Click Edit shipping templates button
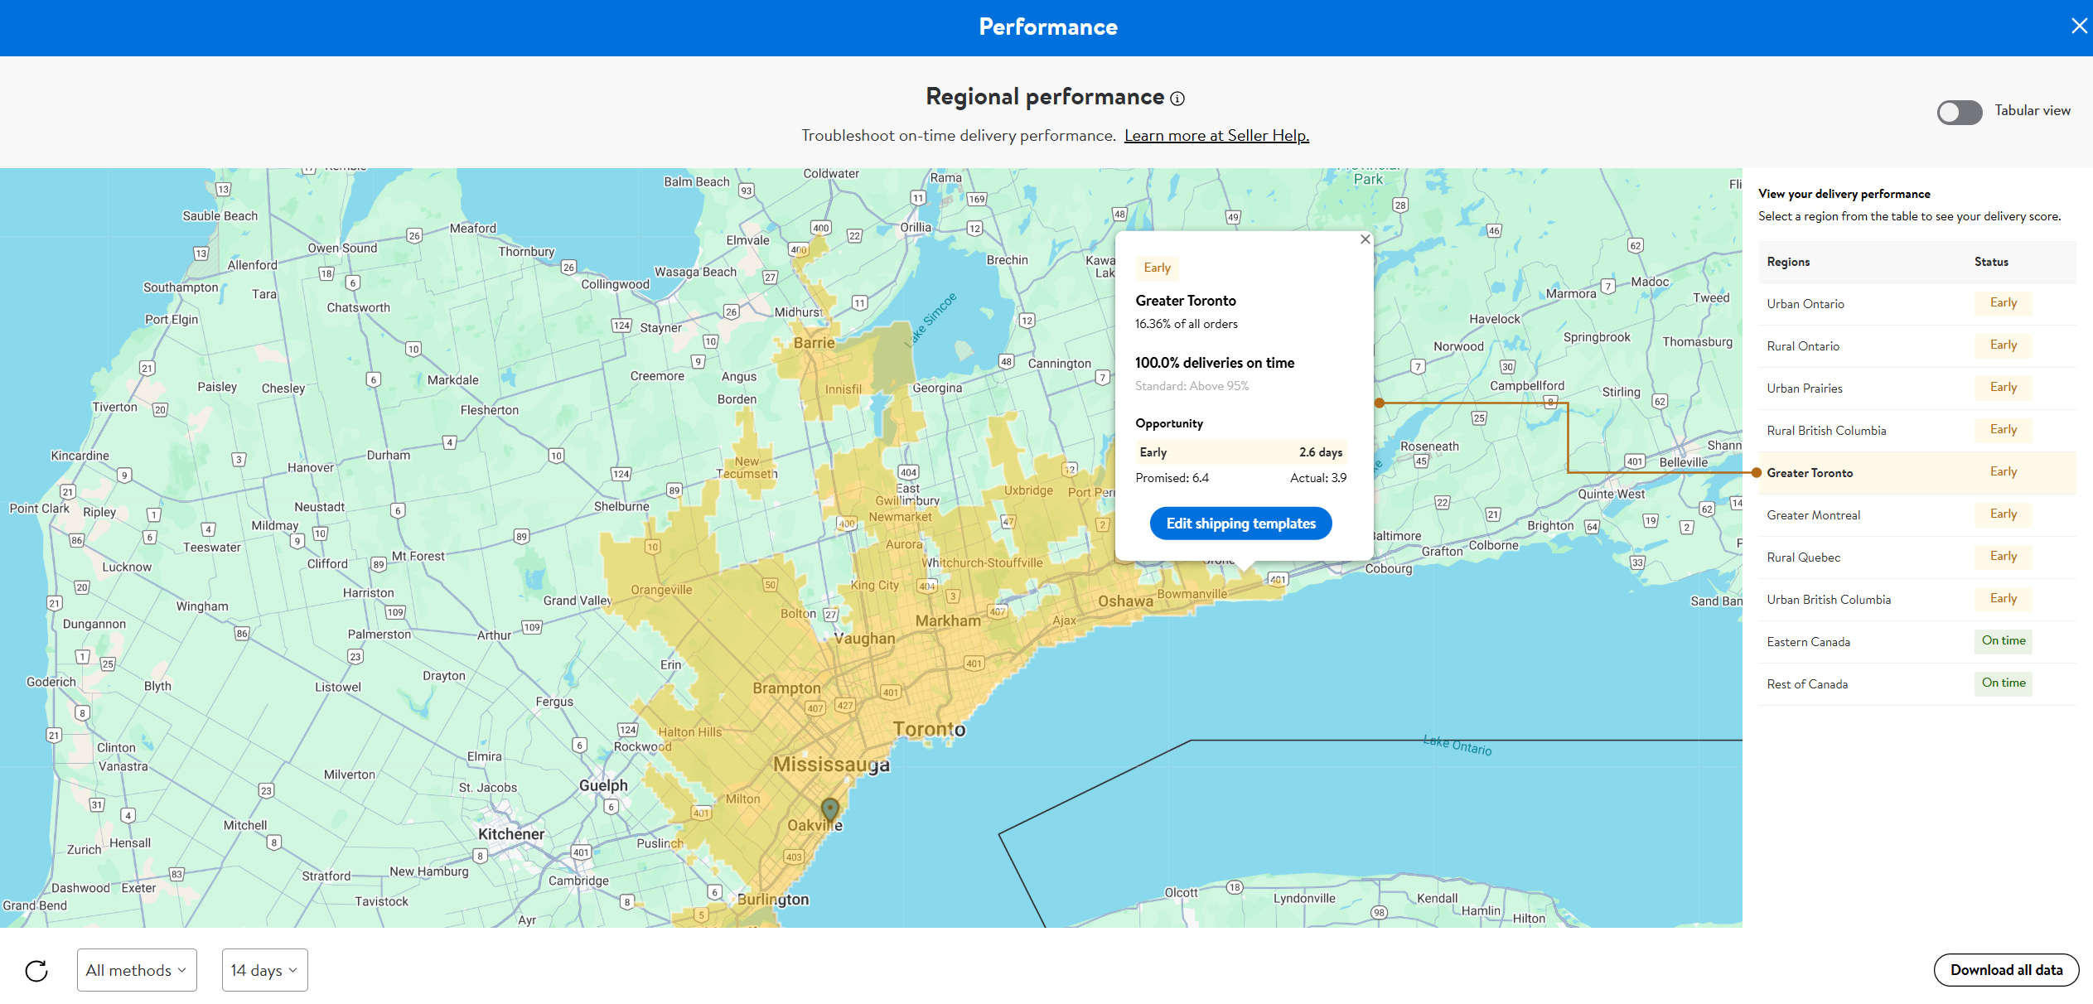Viewport: 2093px width, 1004px height. coord(1240,524)
